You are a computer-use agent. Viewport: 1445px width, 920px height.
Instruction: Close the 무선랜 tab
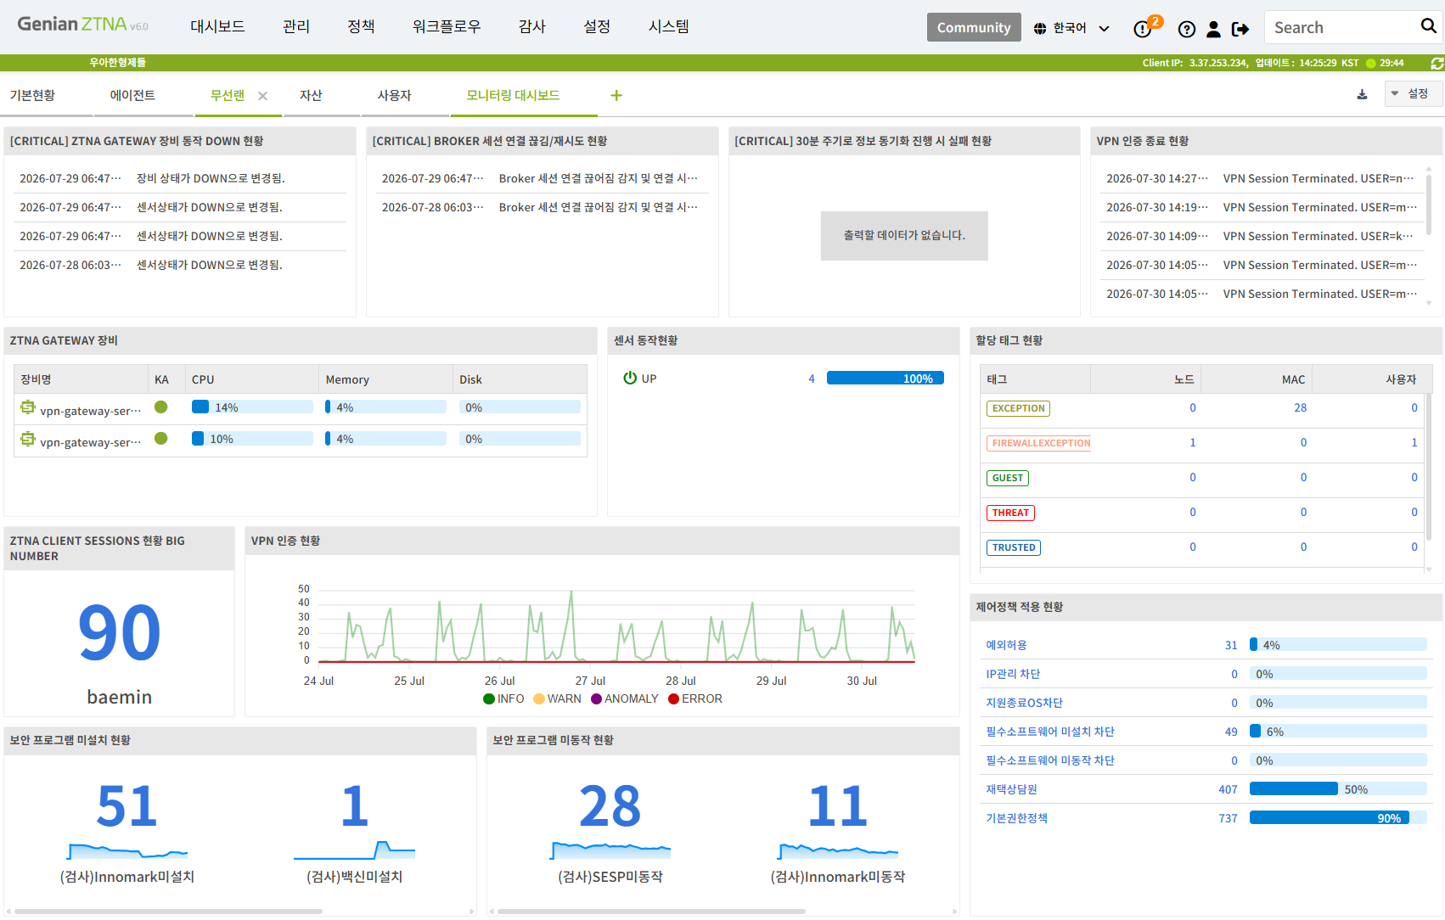[x=263, y=96]
